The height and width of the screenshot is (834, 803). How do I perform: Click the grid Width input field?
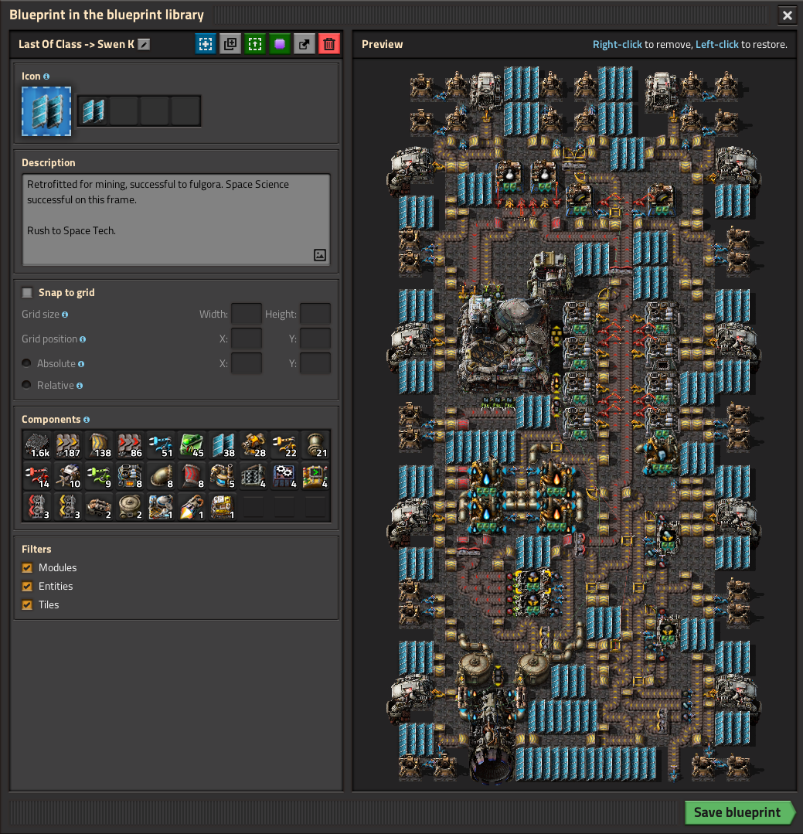246,314
